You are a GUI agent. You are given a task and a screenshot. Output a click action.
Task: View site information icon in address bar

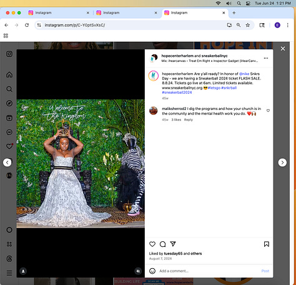(39, 25)
